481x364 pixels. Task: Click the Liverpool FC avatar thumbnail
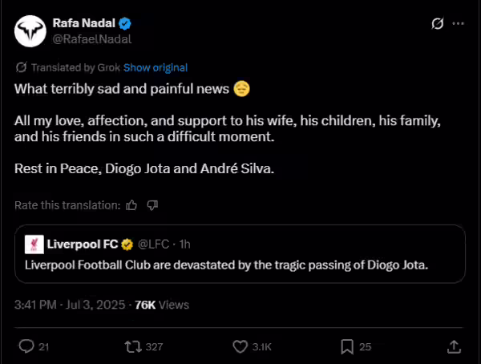pos(34,245)
